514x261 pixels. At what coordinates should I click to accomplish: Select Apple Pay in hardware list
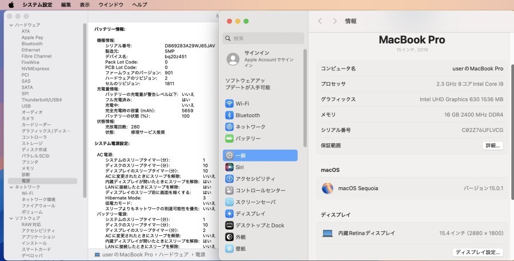(x=32, y=37)
